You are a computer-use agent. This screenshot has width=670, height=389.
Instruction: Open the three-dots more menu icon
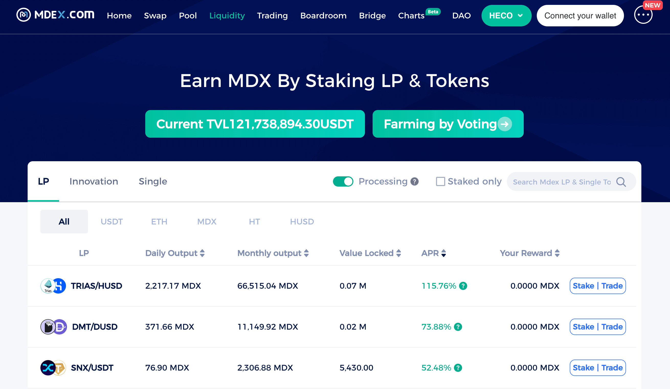(643, 15)
